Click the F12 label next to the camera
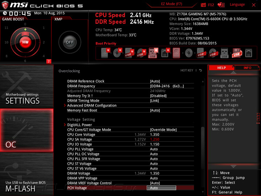Image resolution: width=261 pixels, height=196 pixels. [211, 5]
